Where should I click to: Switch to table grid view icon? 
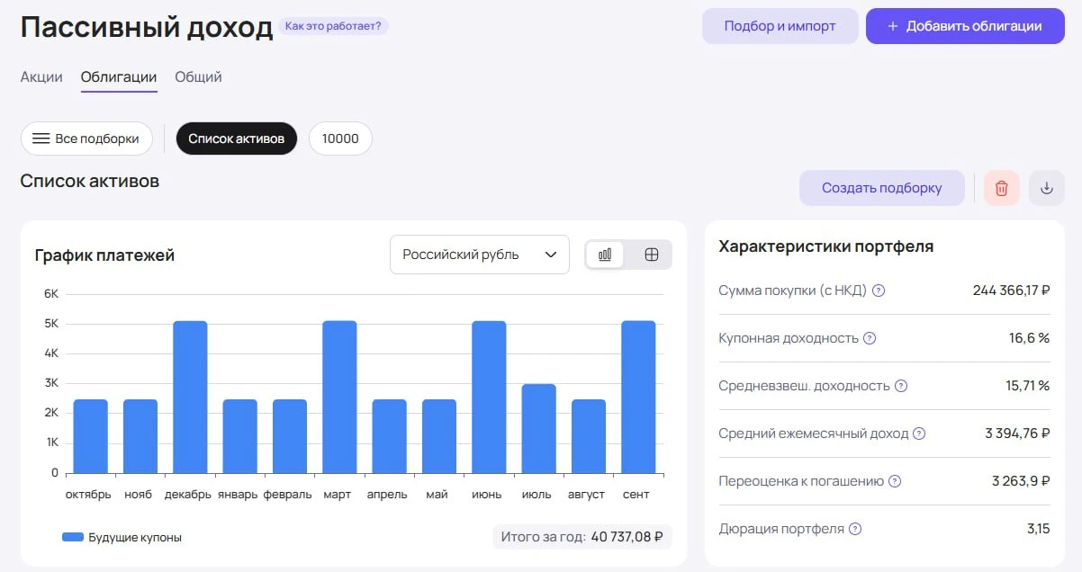652,255
